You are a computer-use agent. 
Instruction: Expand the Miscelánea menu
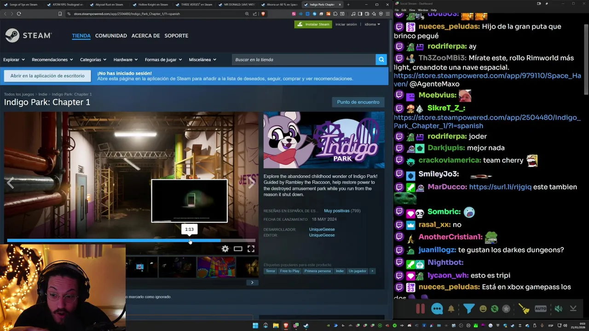202,59
